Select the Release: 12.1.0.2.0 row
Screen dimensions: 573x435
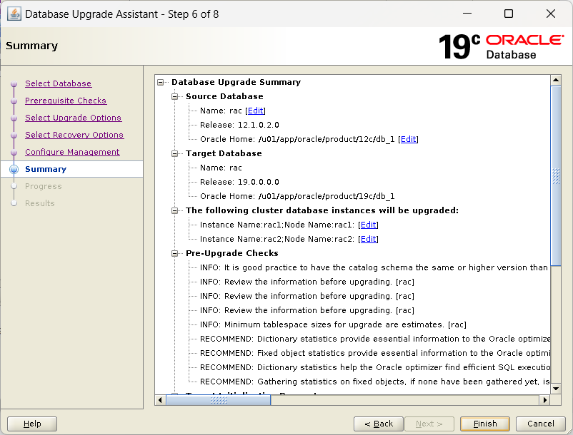point(239,125)
